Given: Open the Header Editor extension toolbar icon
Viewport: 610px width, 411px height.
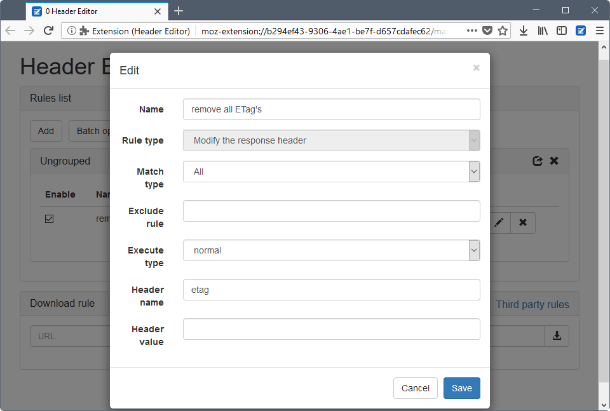Looking at the screenshot, I should click(581, 30).
